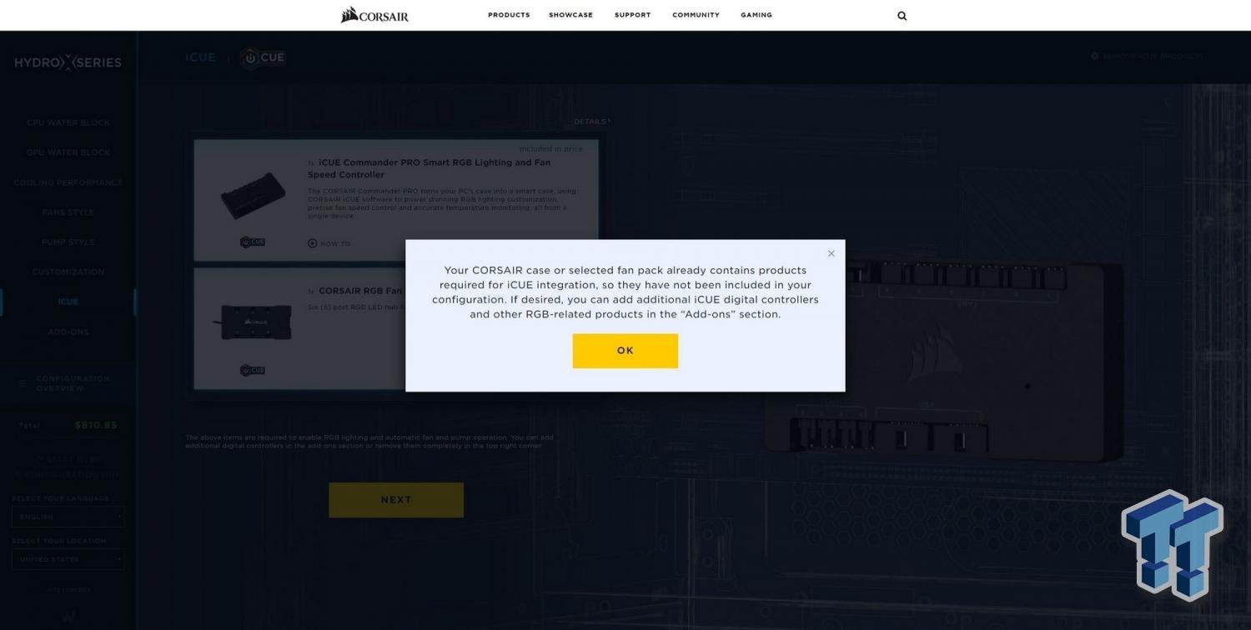
Task: Open the Support menu
Action: (632, 15)
